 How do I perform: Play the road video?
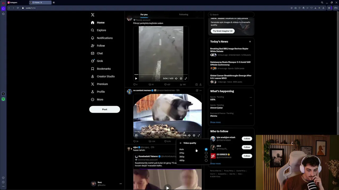[x=136, y=78]
